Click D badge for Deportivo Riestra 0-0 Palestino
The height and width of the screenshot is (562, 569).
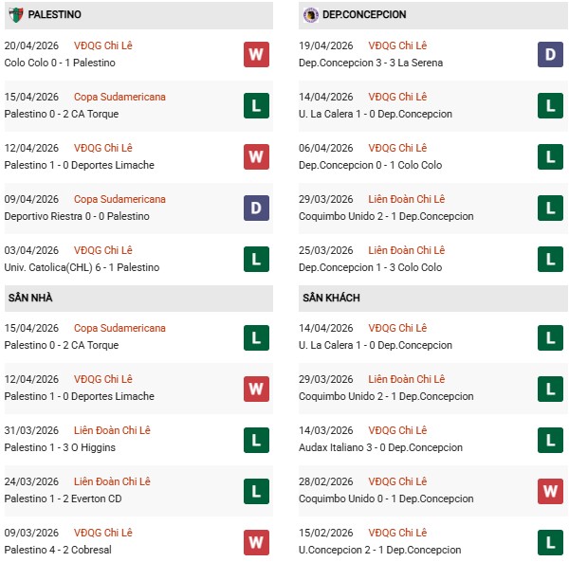256,208
